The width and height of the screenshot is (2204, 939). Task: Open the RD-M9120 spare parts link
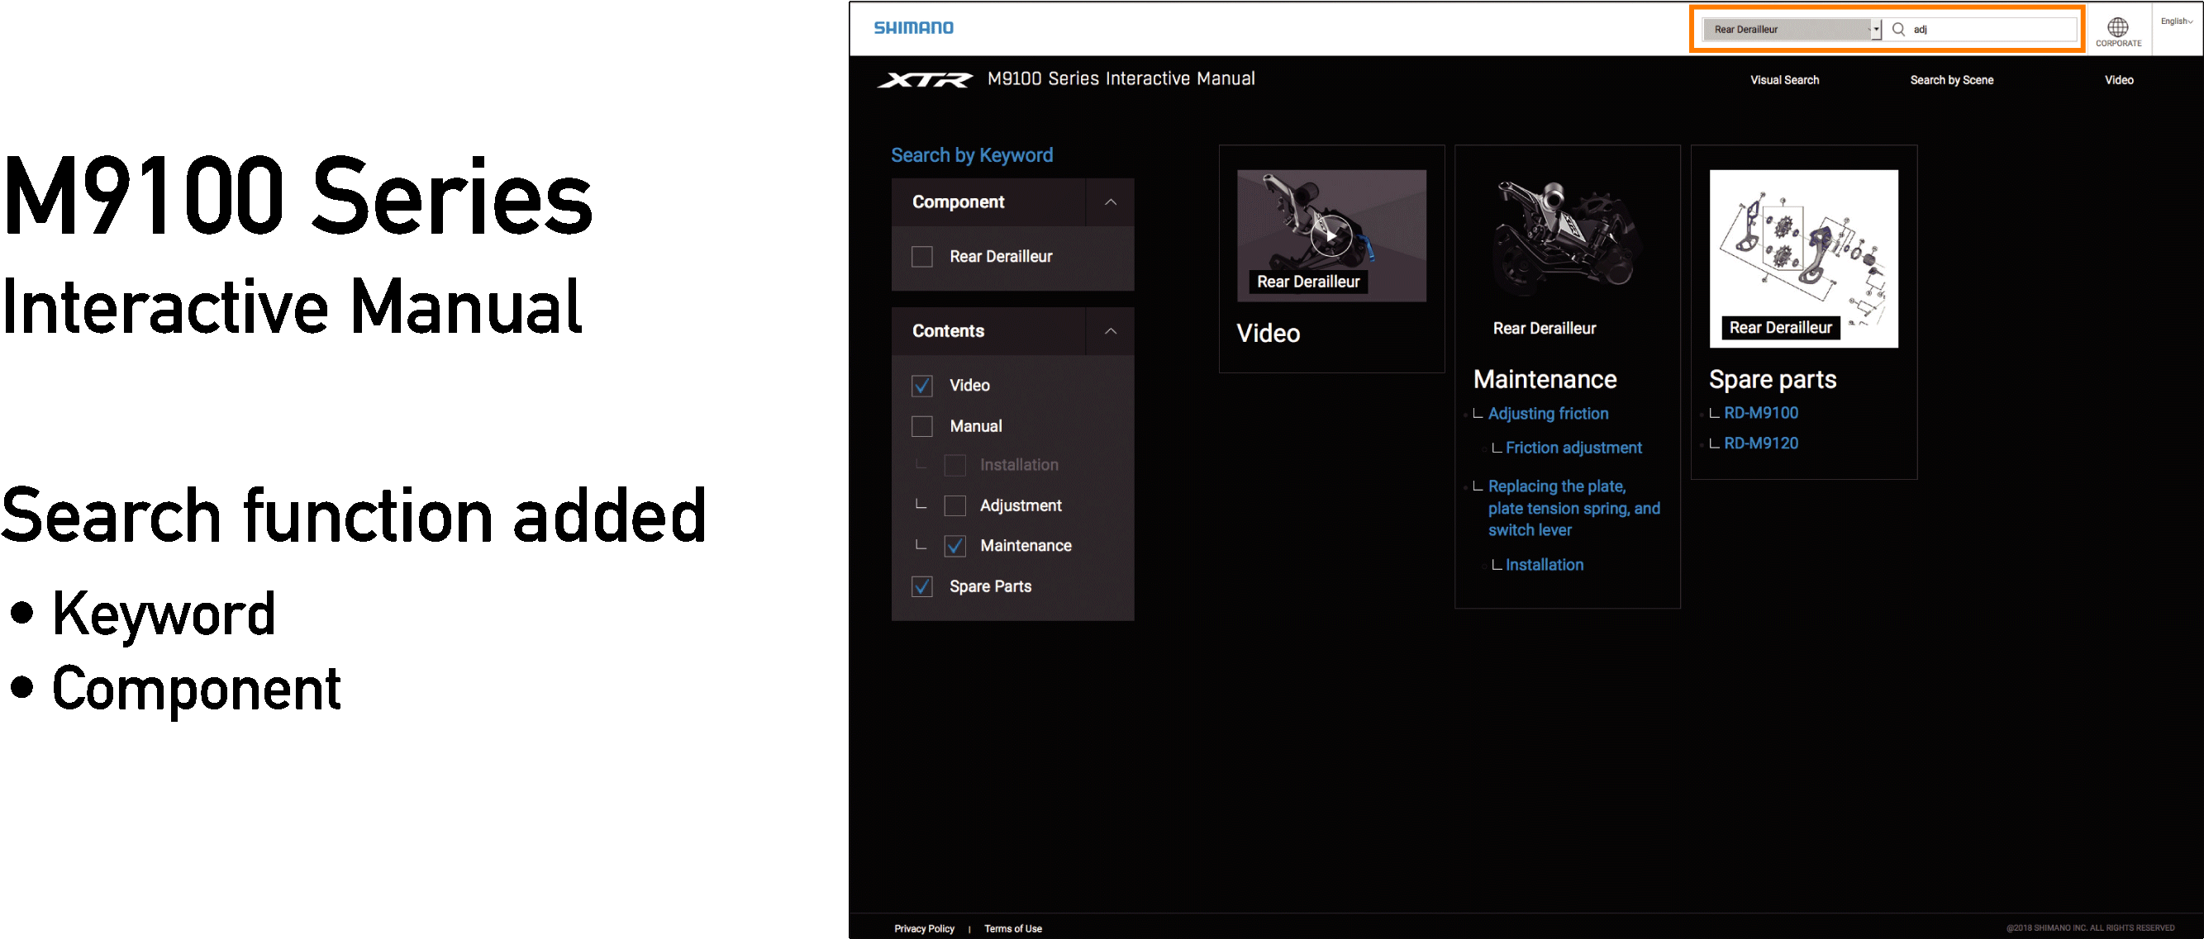1760,443
